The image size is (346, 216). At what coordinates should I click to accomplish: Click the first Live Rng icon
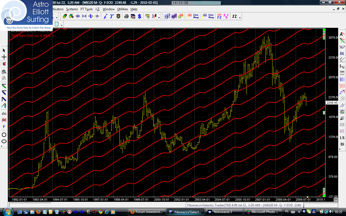click(193, 16)
